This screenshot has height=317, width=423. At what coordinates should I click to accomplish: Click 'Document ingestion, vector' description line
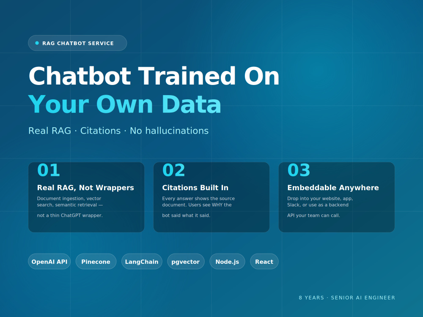[69, 199]
